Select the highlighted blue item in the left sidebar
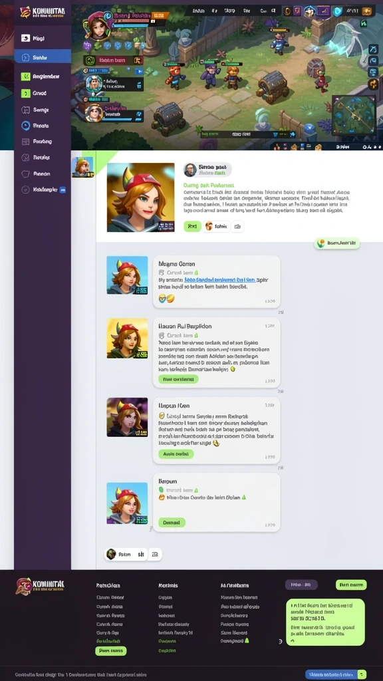Viewport: 383px width, 681px height. click(43, 57)
